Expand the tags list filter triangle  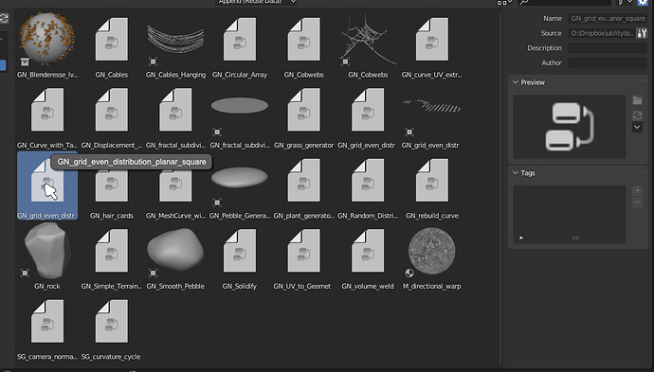[x=521, y=238]
